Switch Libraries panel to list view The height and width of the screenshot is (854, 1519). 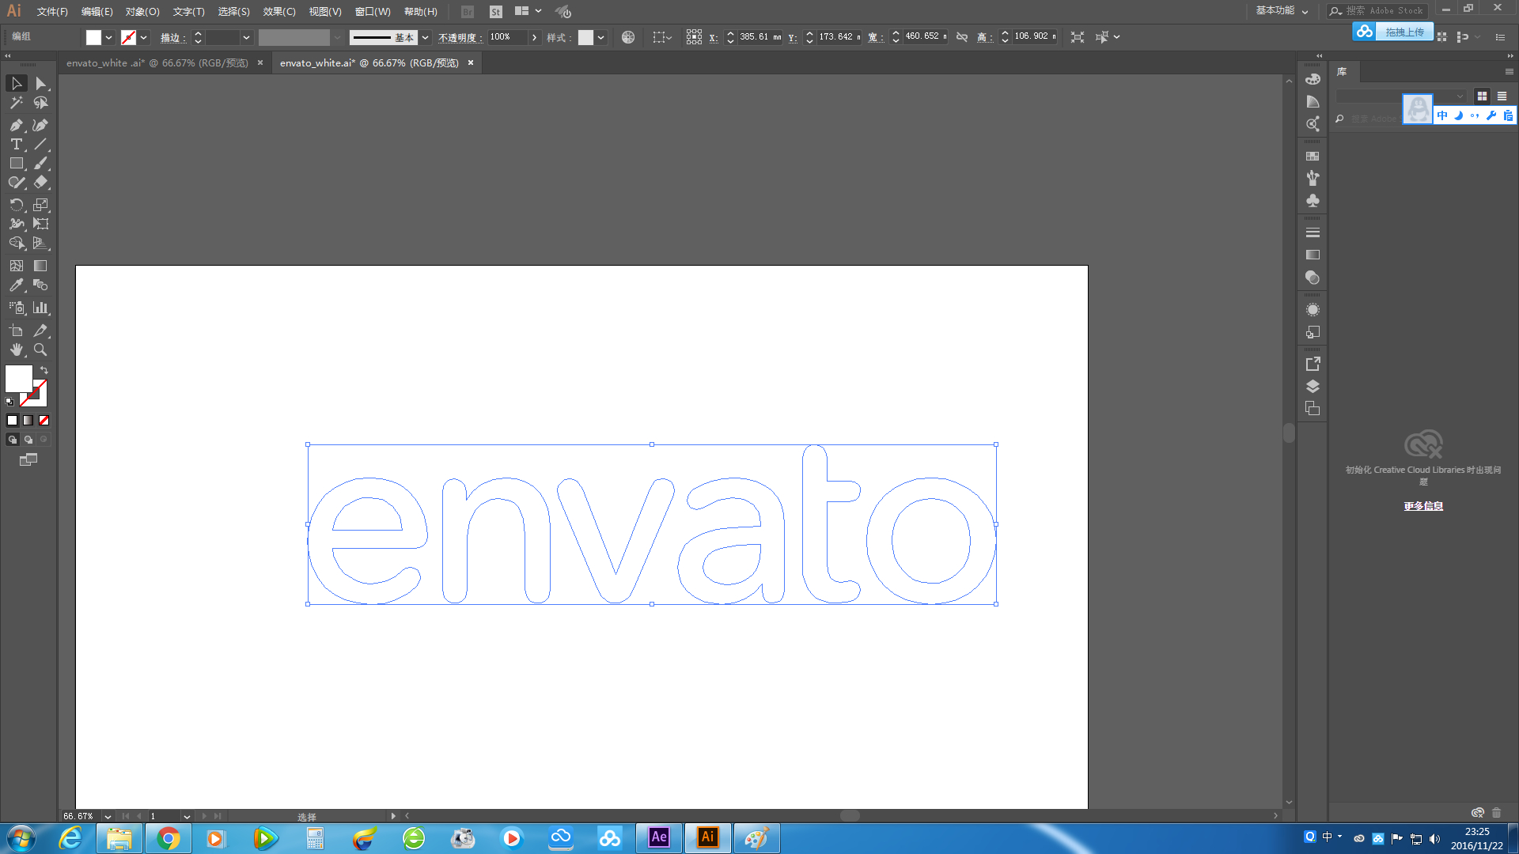pos(1502,96)
